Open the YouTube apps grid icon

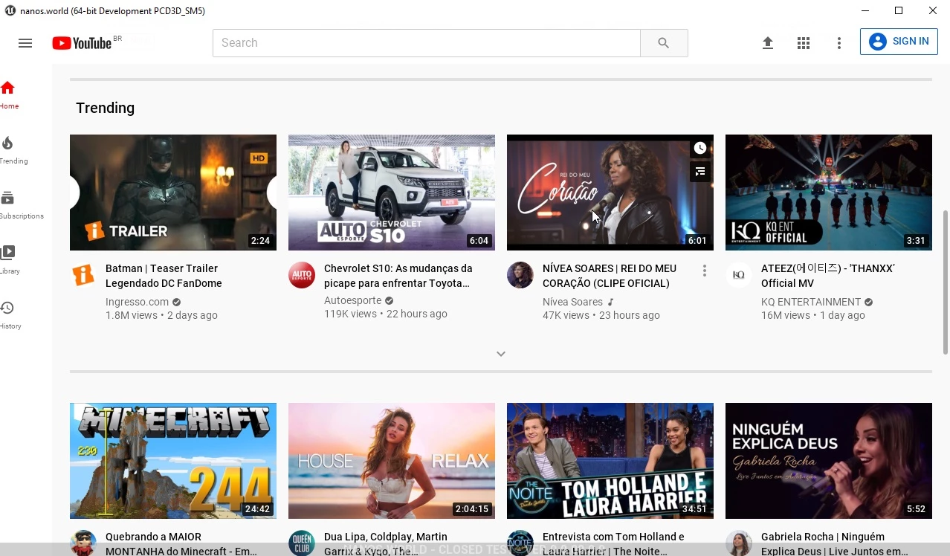pyautogui.click(x=804, y=43)
